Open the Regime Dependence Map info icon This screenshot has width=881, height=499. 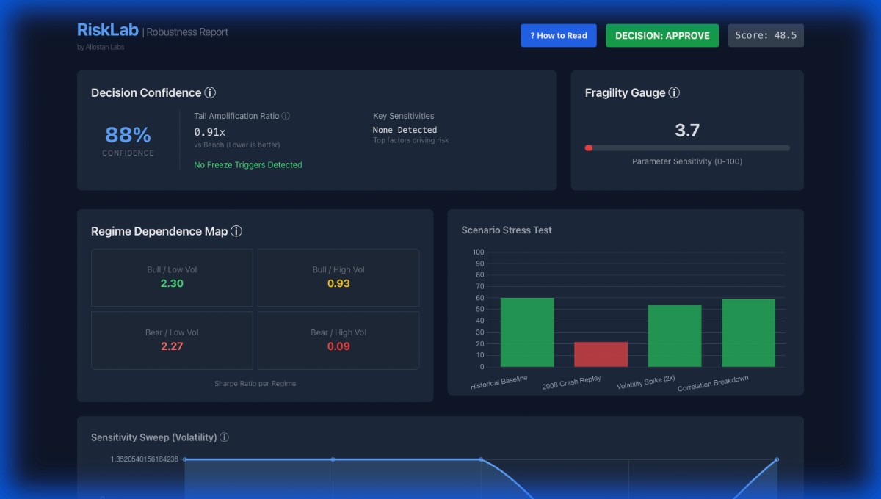coord(236,231)
